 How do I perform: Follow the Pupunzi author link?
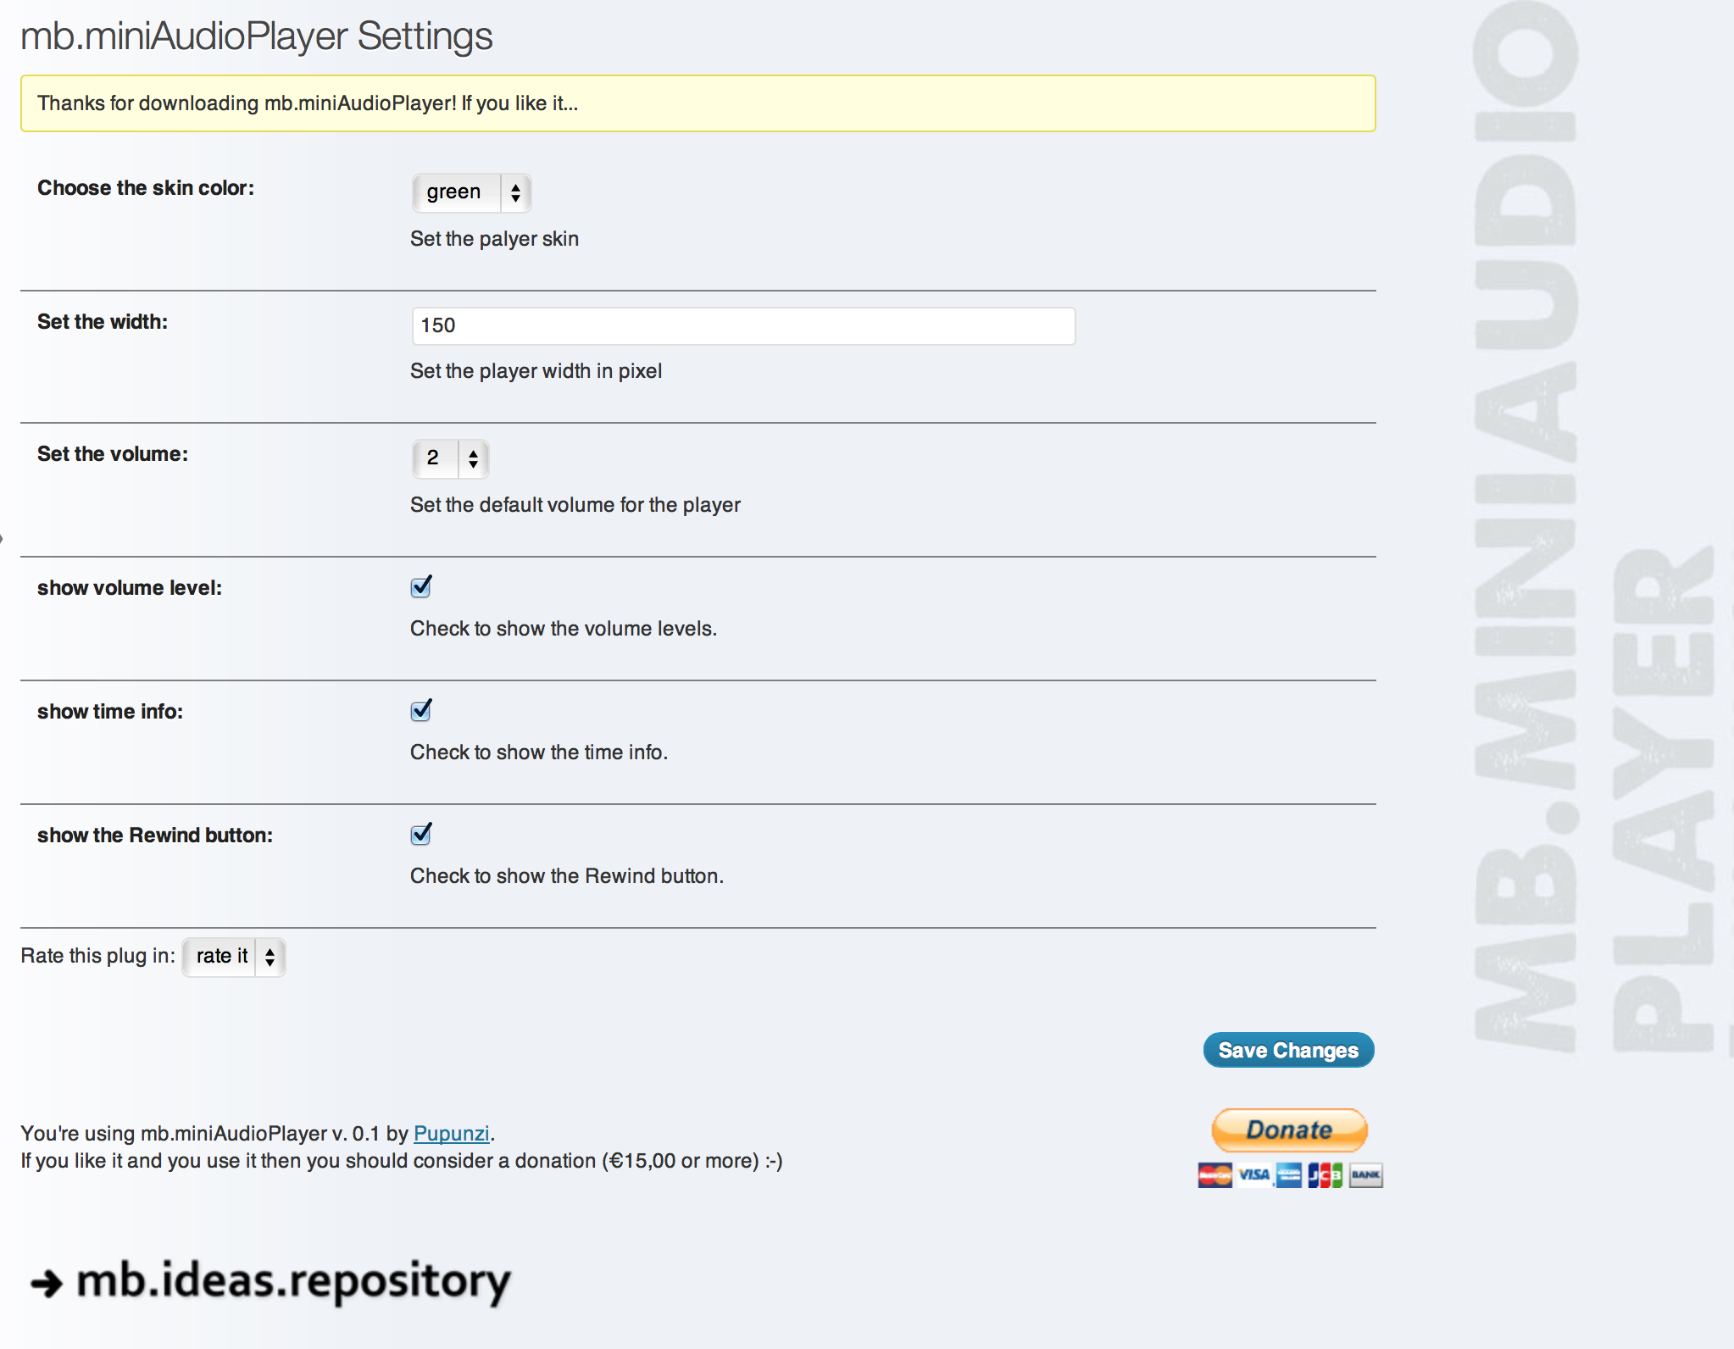pyautogui.click(x=451, y=1134)
